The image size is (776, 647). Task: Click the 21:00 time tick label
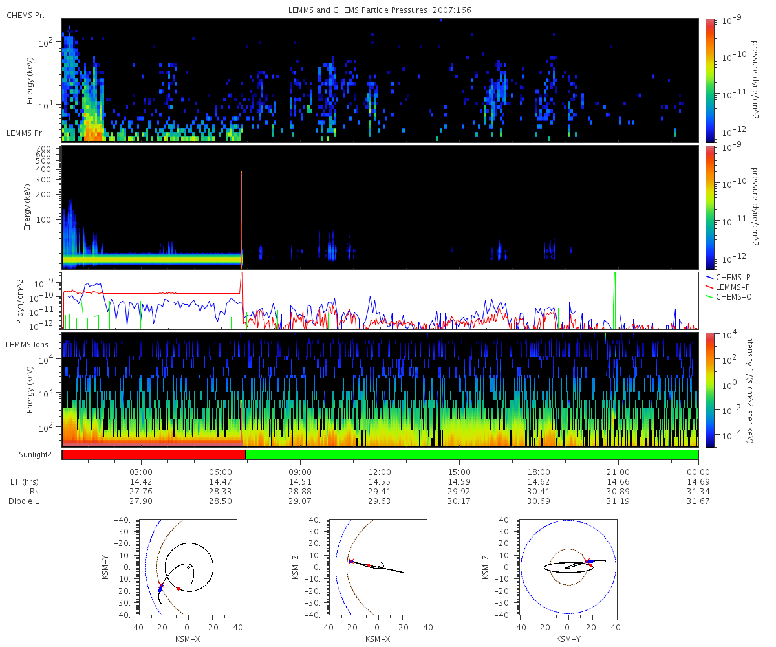[619, 472]
